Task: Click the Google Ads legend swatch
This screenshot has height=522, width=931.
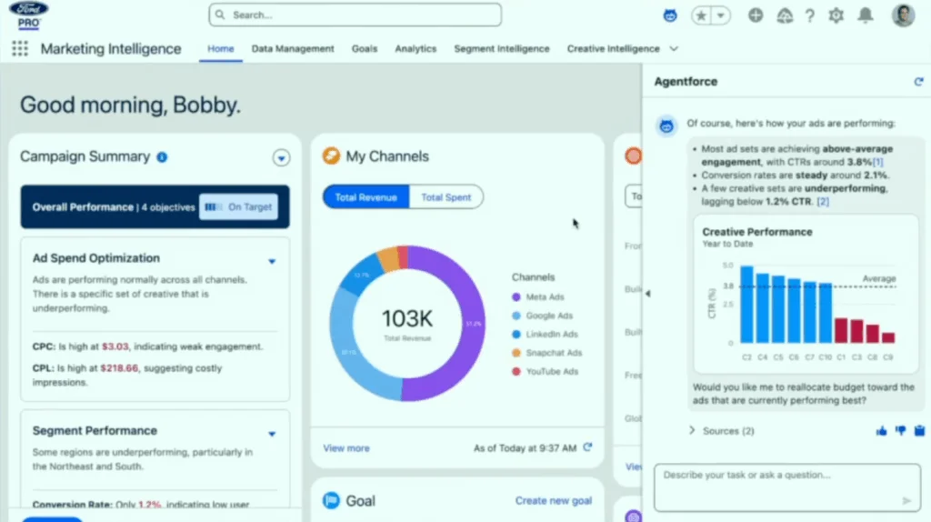Action: point(516,316)
